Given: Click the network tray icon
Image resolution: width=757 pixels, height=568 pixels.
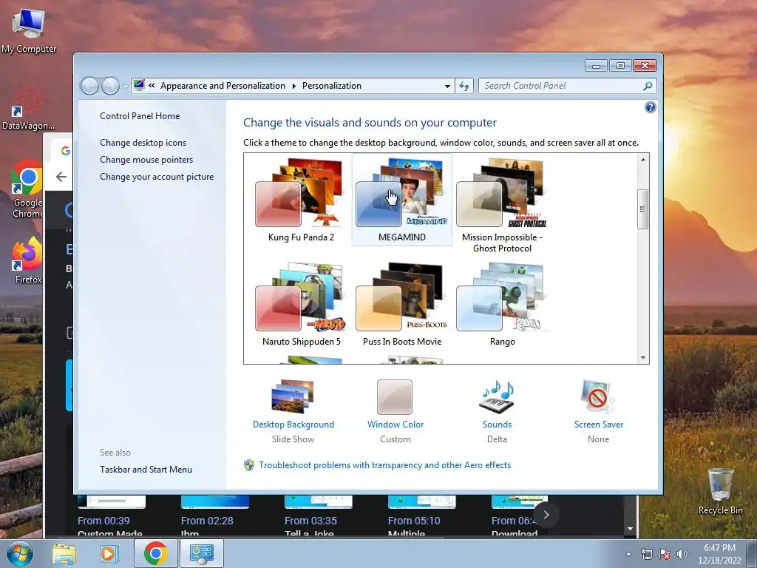Looking at the screenshot, I should point(646,554).
